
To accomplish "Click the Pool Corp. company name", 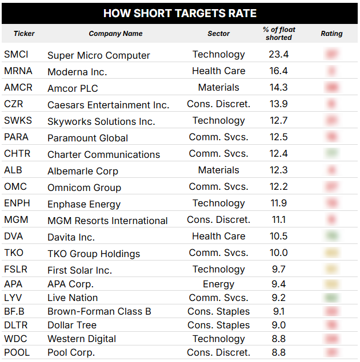I will [x=71, y=353].
